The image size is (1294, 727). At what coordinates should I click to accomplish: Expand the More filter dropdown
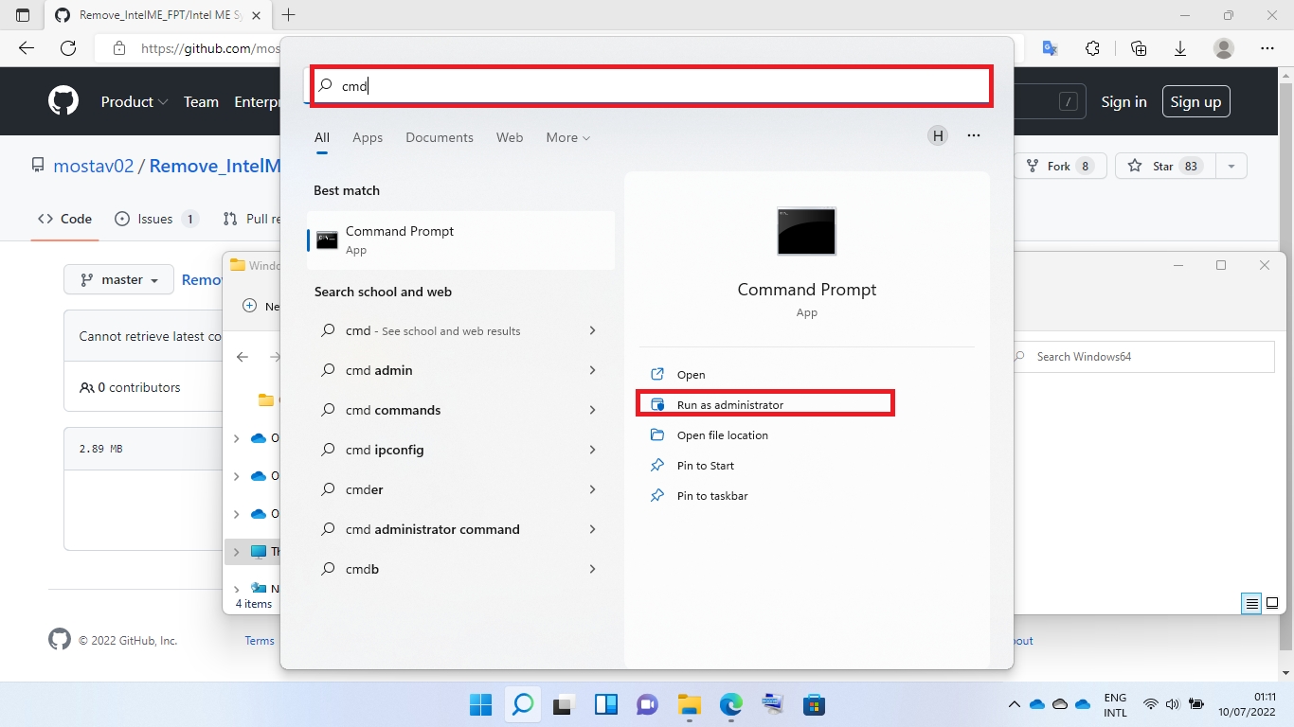[x=567, y=137]
